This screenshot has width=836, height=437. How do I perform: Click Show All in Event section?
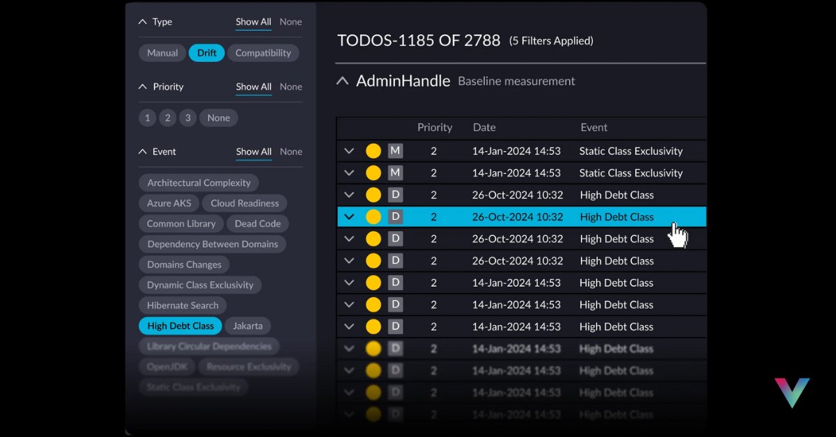pos(254,152)
